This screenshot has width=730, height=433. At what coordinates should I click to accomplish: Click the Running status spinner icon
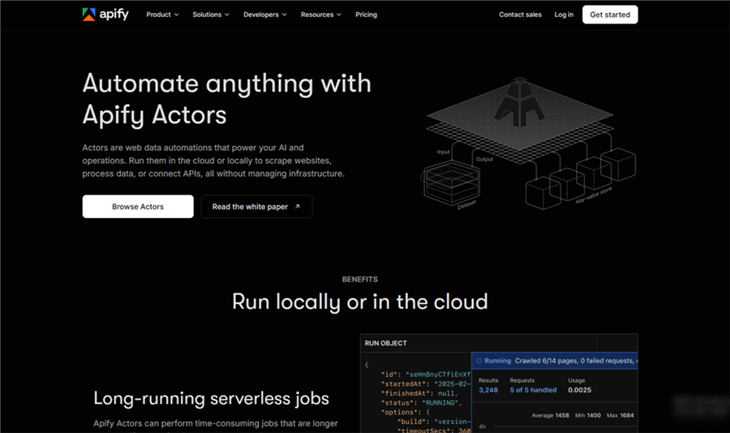click(479, 361)
